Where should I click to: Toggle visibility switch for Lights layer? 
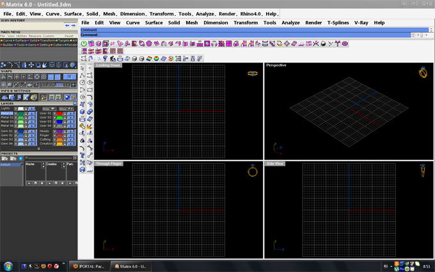coord(31,109)
